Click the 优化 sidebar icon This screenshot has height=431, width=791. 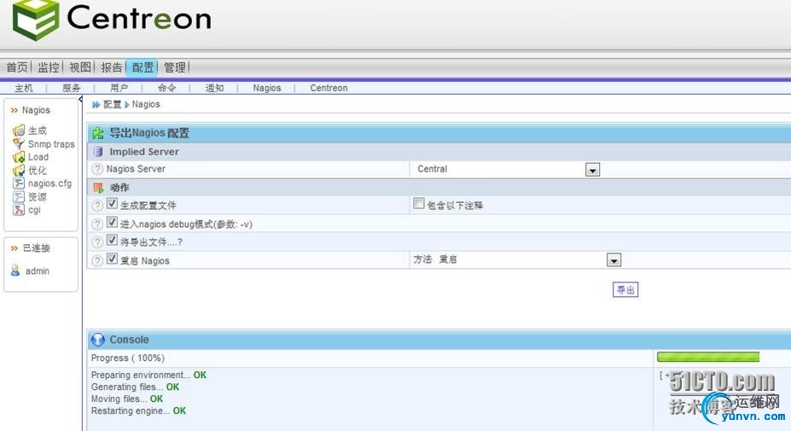[x=19, y=170]
